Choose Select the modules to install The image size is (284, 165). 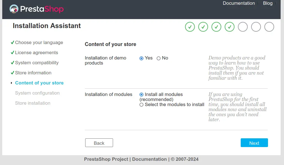(x=142, y=105)
